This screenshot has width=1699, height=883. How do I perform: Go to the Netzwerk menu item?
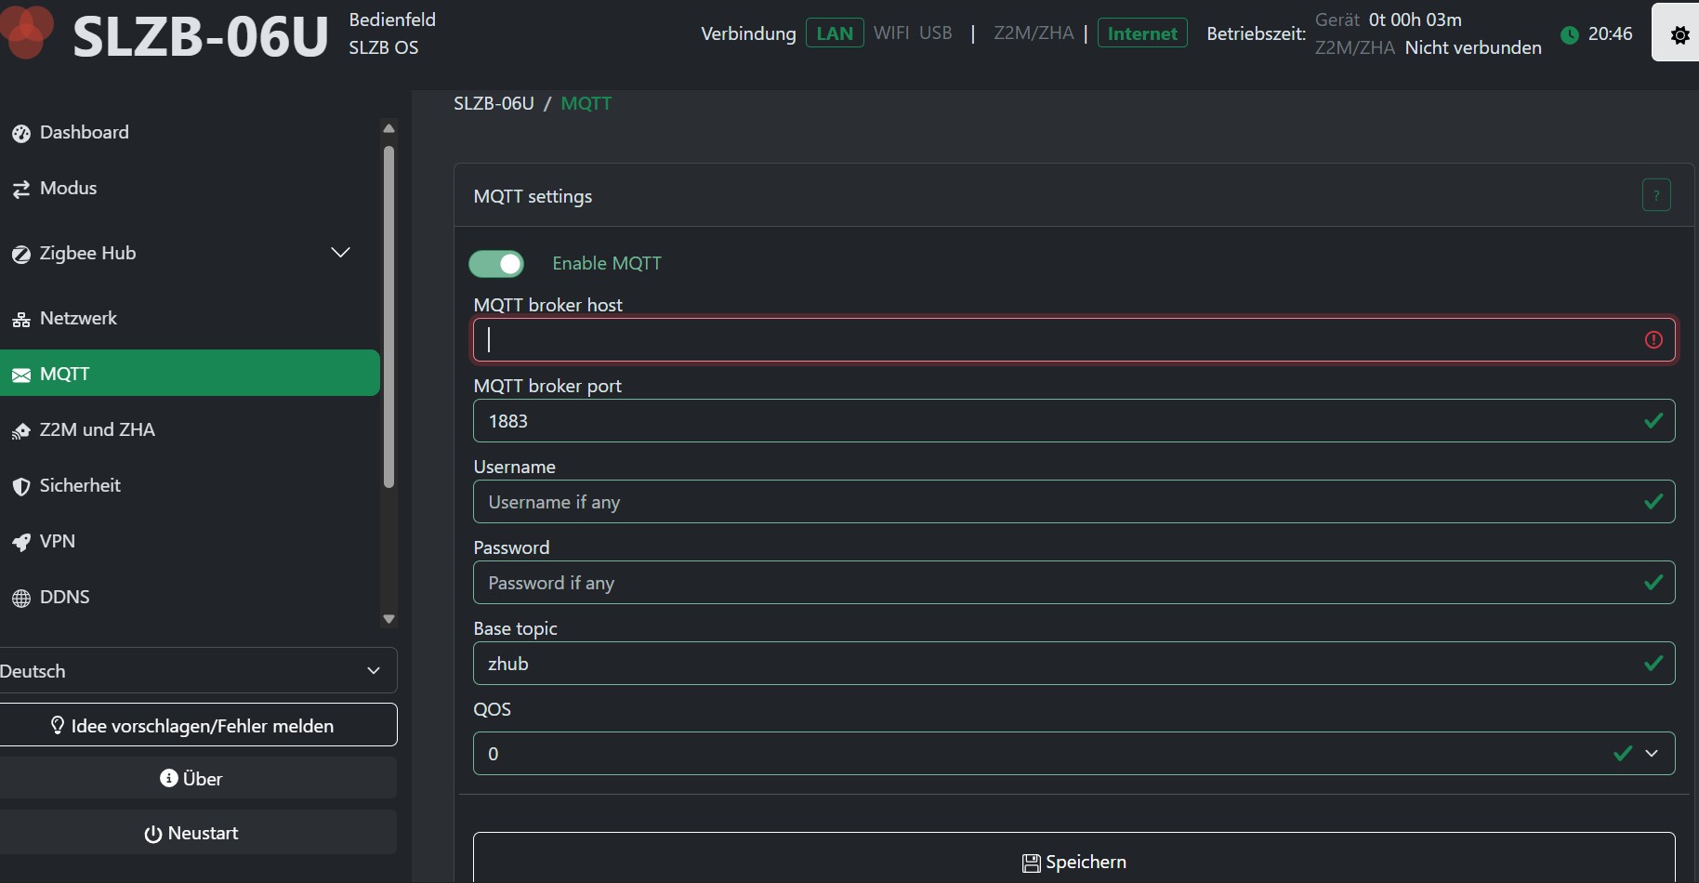(x=78, y=319)
